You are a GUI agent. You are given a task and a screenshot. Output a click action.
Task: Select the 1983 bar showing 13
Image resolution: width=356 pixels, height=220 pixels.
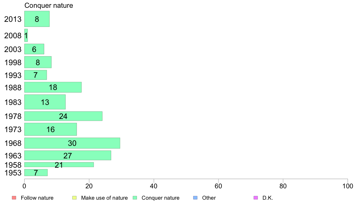(45, 102)
